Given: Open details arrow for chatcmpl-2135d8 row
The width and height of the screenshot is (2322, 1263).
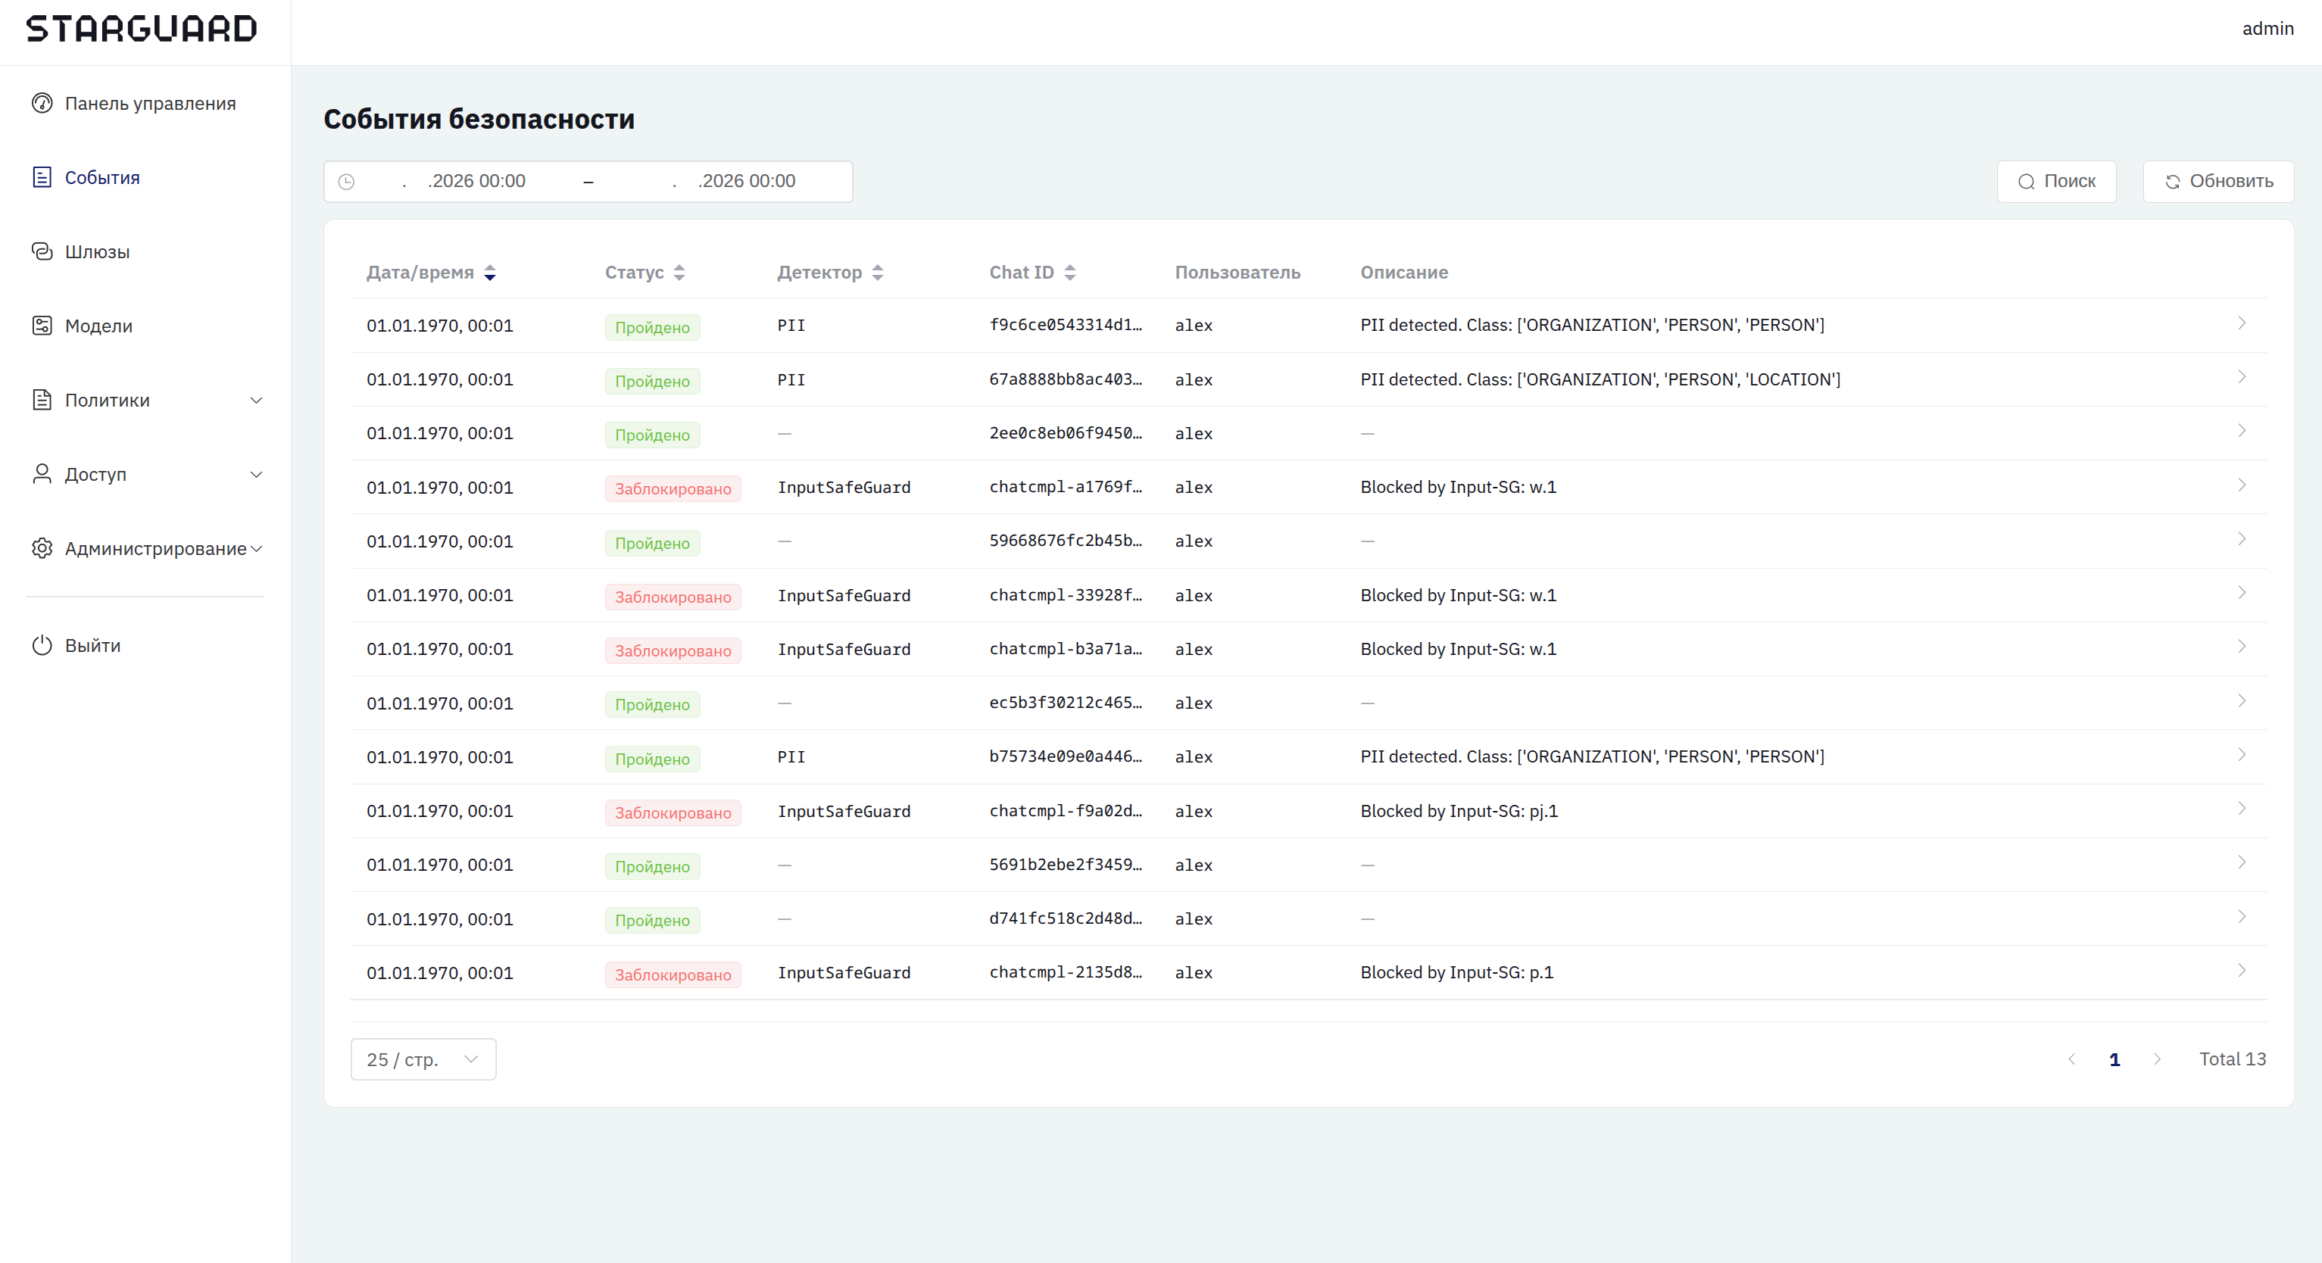Looking at the screenshot, I should tap(2242, 971).
